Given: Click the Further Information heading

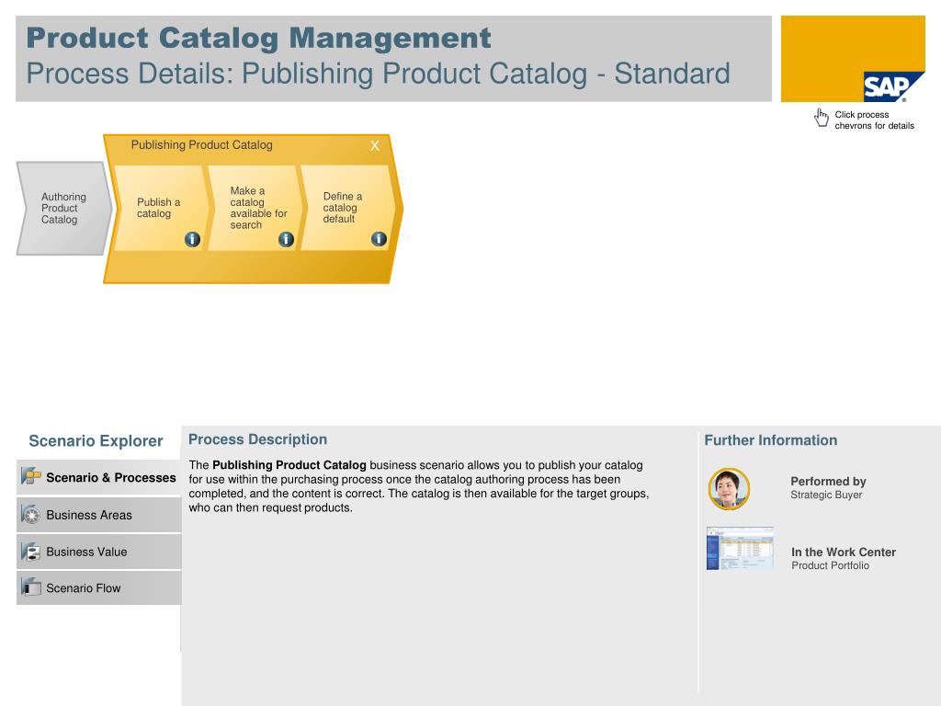Looking at the screenshot, I should coord(771,440).
